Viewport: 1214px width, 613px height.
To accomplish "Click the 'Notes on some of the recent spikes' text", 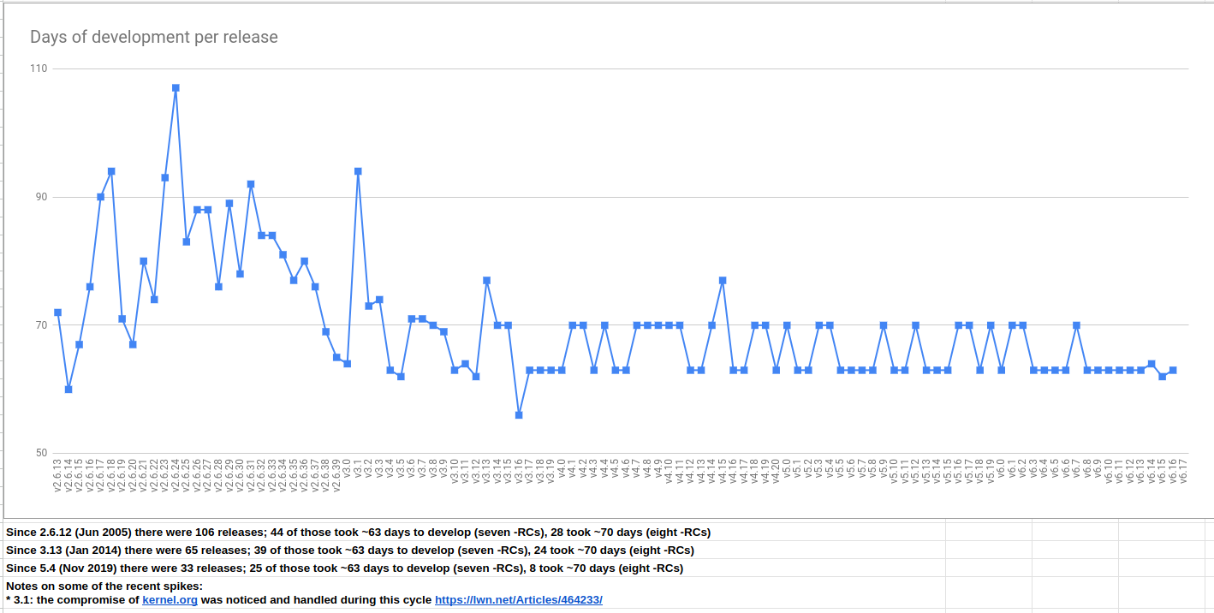I will click(x=104, y=586).
